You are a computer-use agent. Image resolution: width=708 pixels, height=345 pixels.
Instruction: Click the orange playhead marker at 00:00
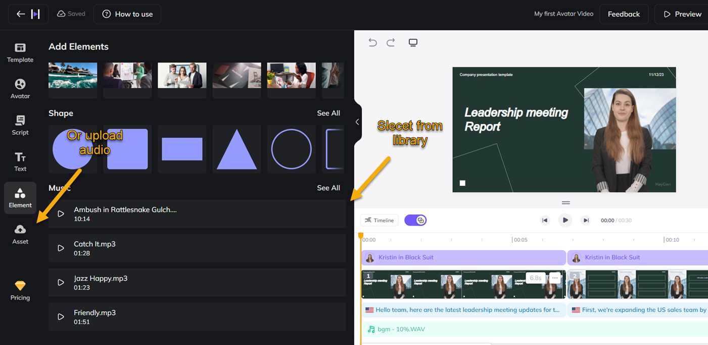[x=361, y=235]
